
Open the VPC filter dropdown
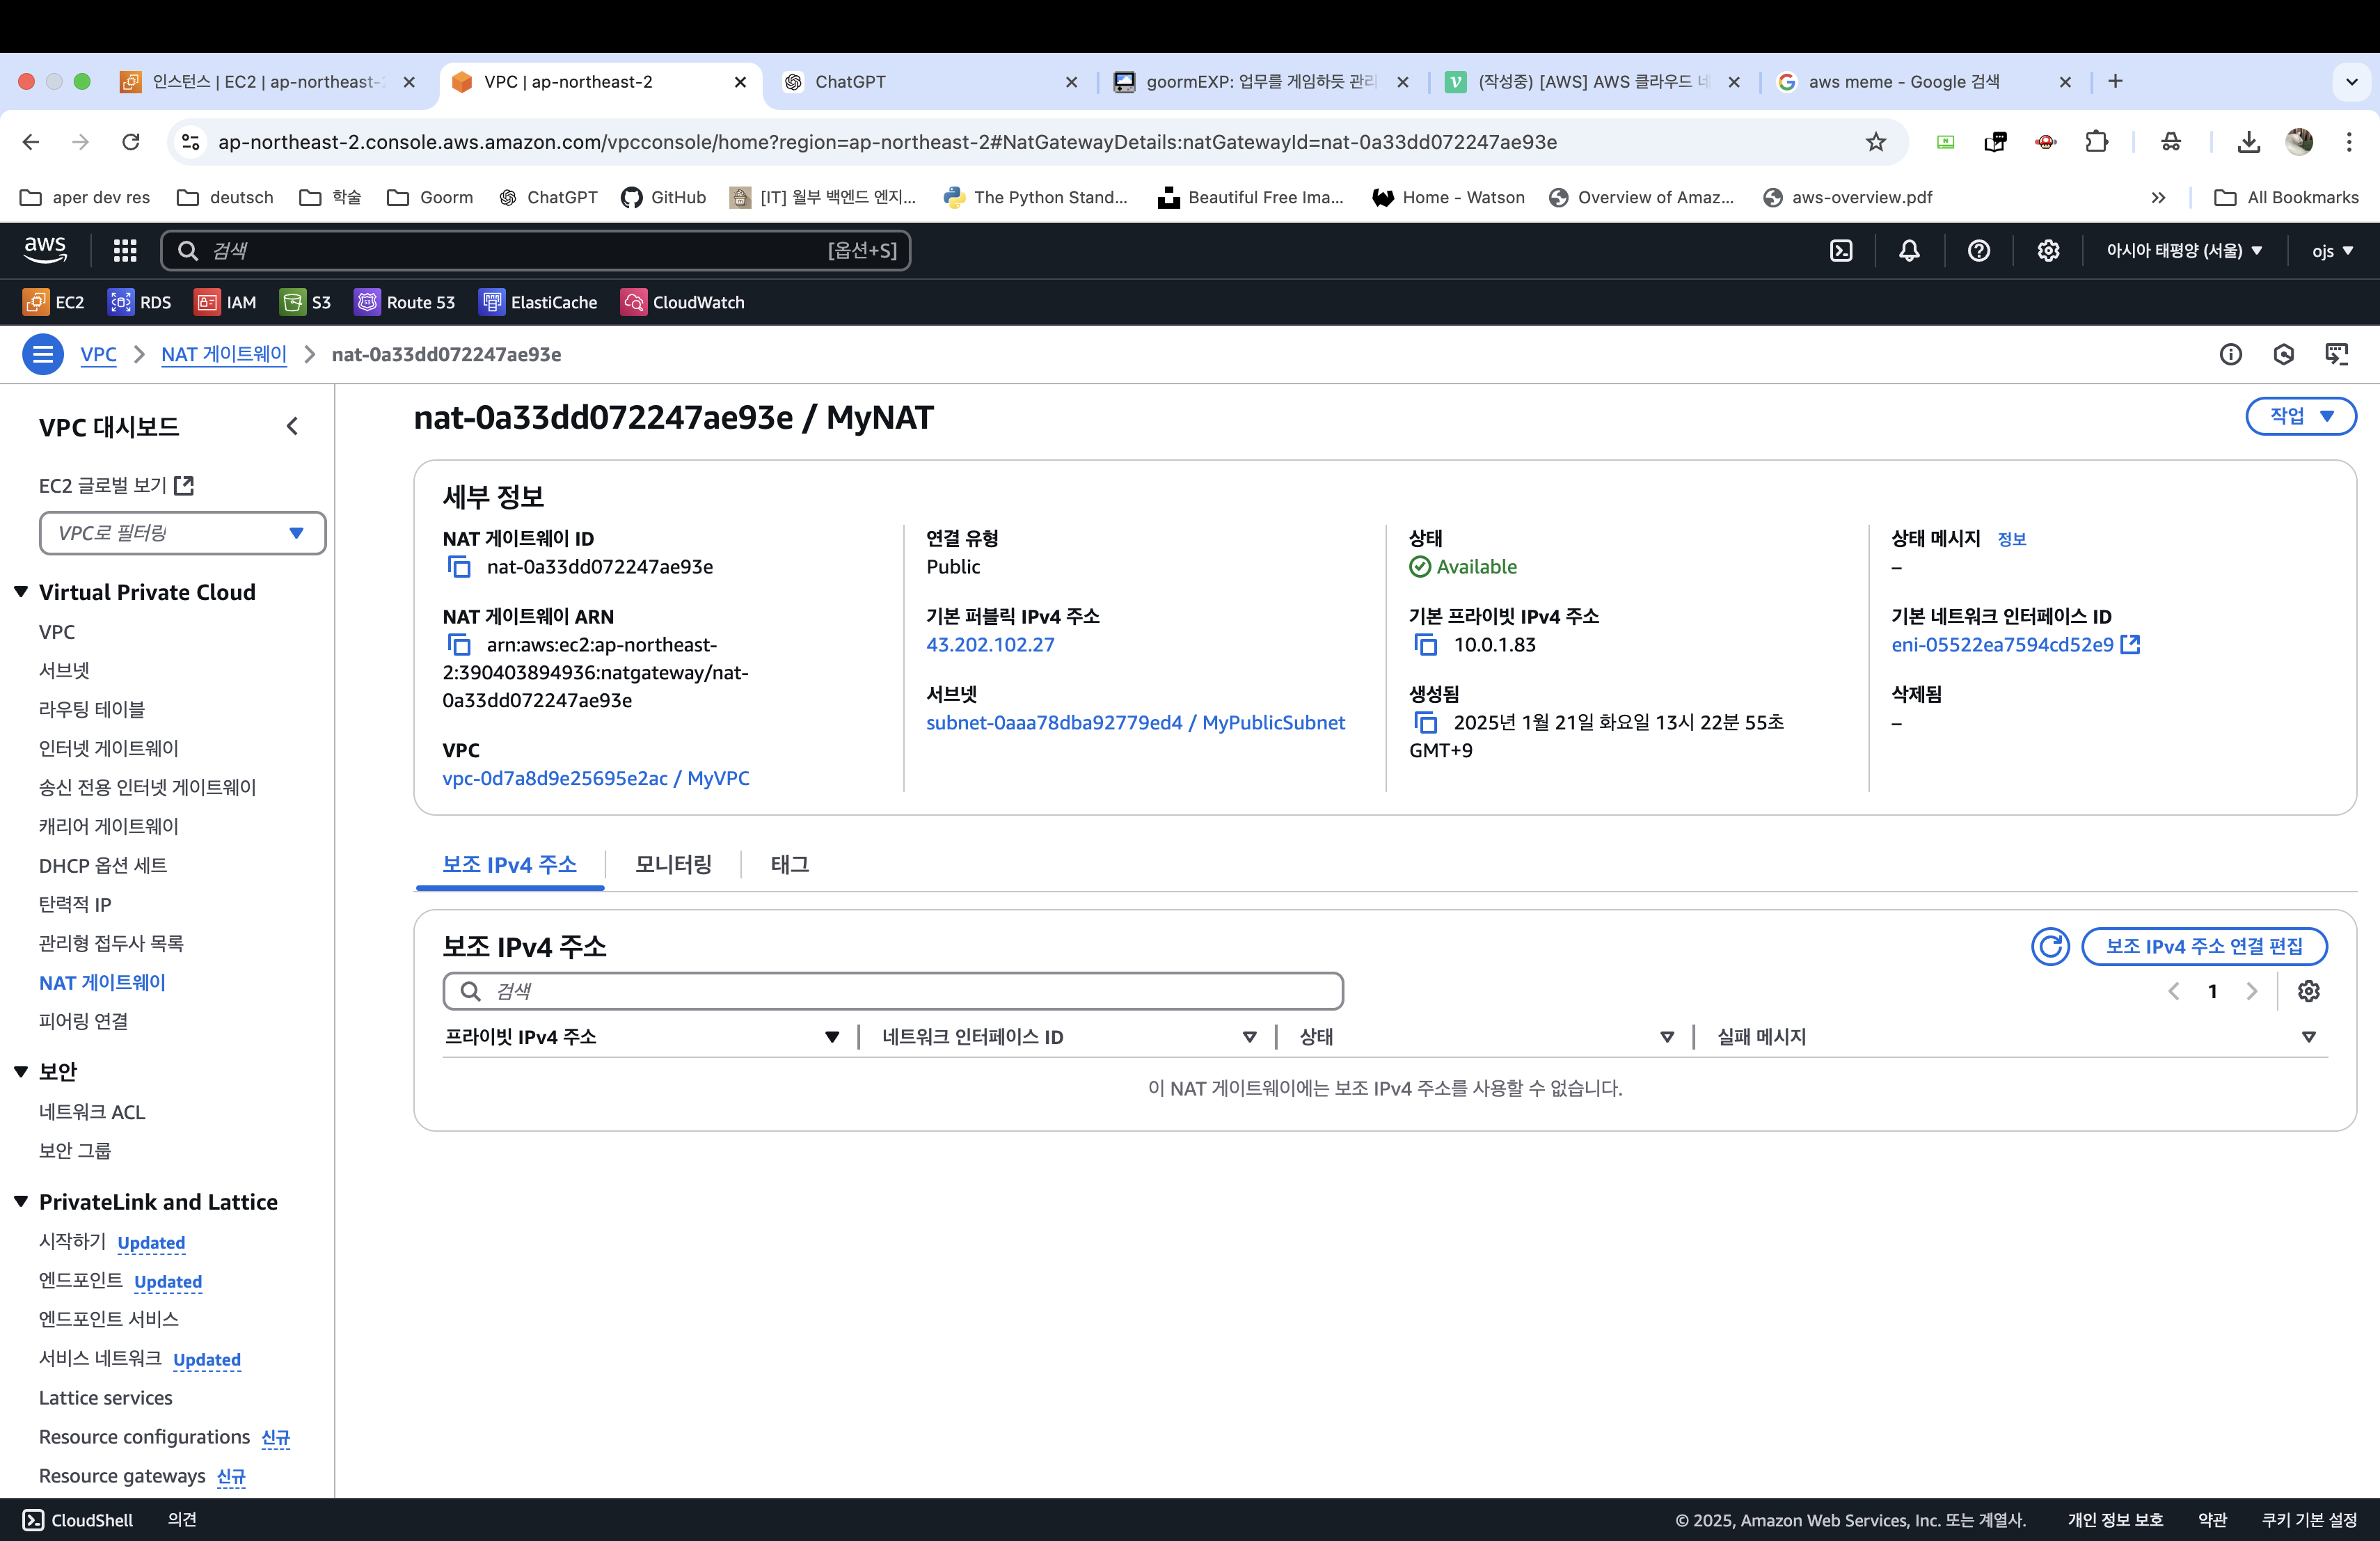(182, 533)
